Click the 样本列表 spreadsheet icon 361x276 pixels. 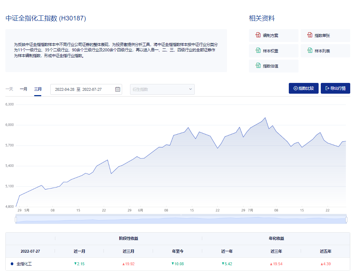(x=310, y=51)
